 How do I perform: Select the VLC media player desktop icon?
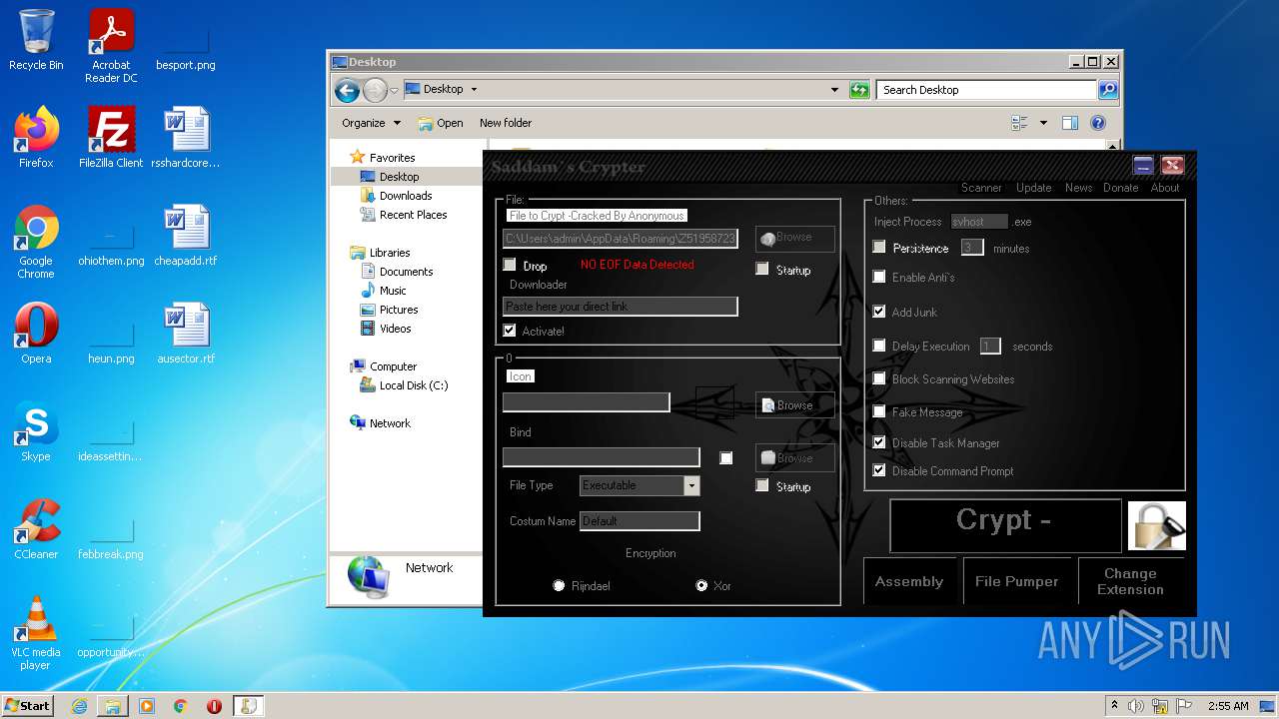point(36,634)
